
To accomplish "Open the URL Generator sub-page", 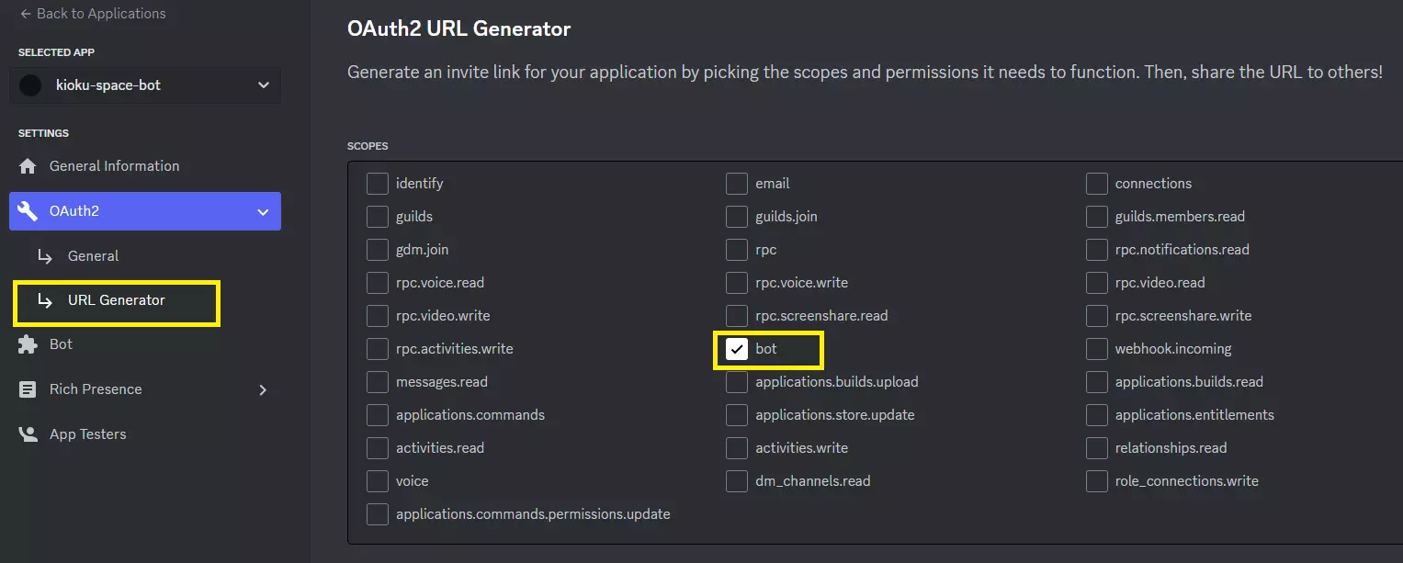I will (116, 300).
